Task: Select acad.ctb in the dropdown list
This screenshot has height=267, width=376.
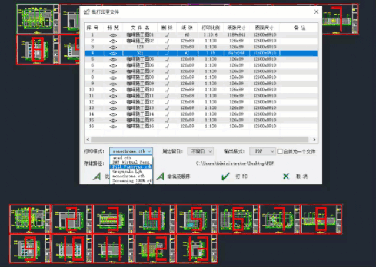Action: pyautogui.click(x=125, y=158)
